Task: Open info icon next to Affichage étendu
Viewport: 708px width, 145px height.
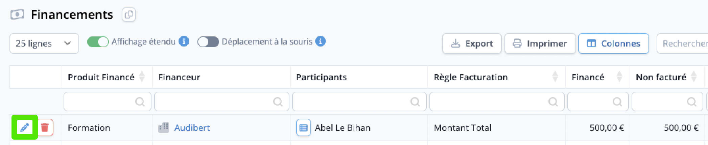Action: coord(184,41)
